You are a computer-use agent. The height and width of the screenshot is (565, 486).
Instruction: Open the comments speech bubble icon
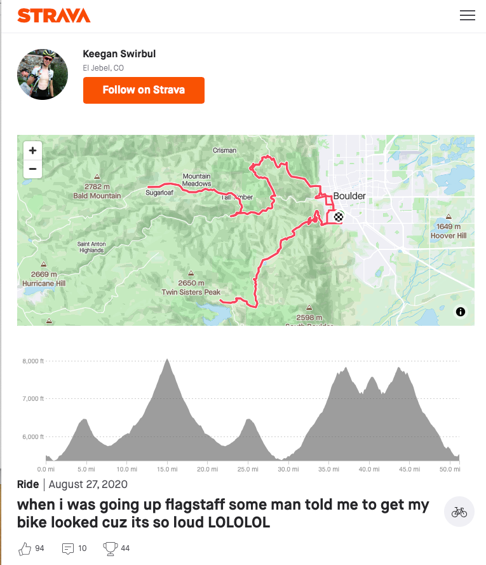pyautogui.click(x=68, y=548)
